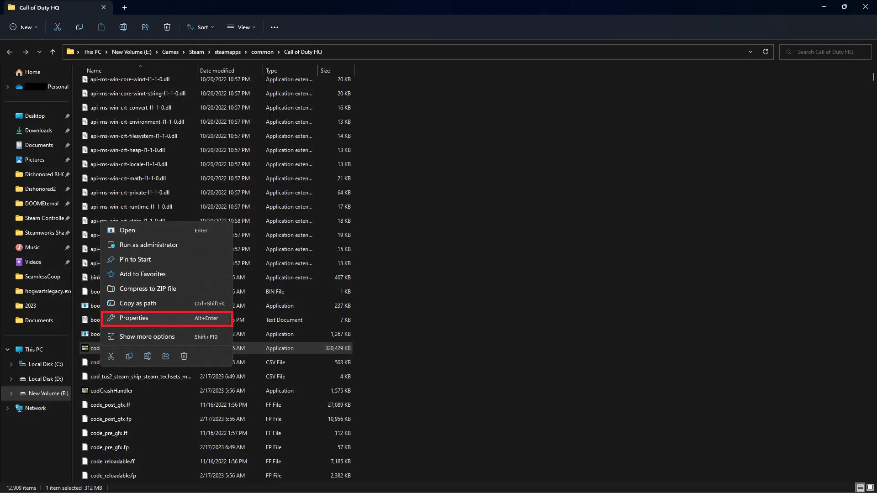Viewport: 877px width, 493px height.
Task: Open the Sort dropdown
Action: pyautogui.click(x=200, y=27)
